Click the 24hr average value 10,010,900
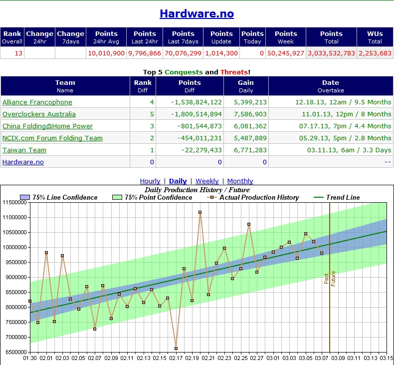The height and width of the screenshot is (365, 394). click(106, 53)
